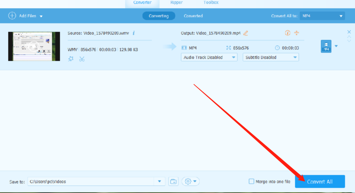
Task: Click the MP4 film format icon in output
Action: (184, 48)
